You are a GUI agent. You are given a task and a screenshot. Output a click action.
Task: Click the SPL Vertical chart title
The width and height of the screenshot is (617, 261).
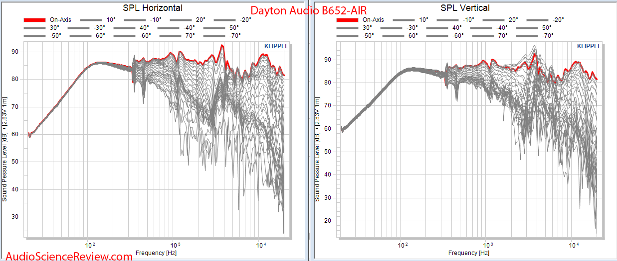[465, 8]
